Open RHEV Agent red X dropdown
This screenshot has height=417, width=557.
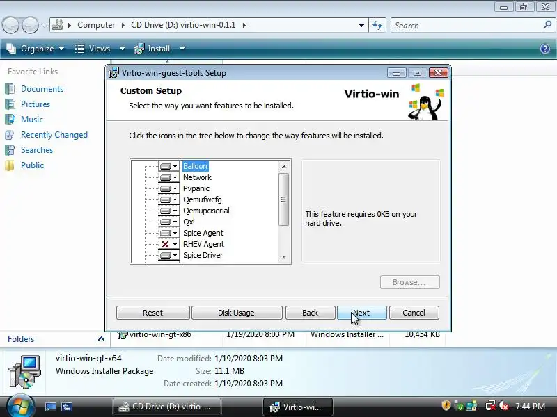click(x=168, y=245)
